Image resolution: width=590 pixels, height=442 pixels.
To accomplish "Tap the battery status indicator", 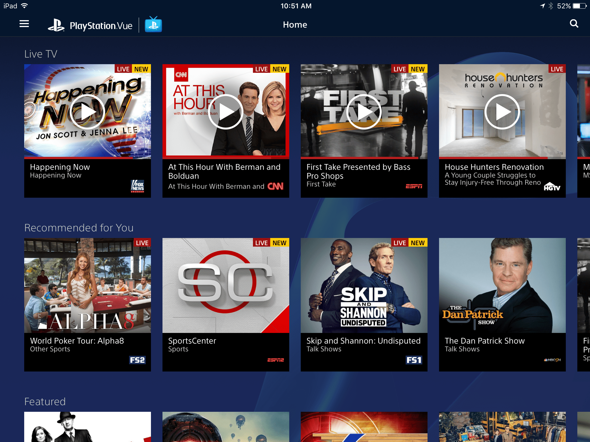I will (x=580, y=6).
